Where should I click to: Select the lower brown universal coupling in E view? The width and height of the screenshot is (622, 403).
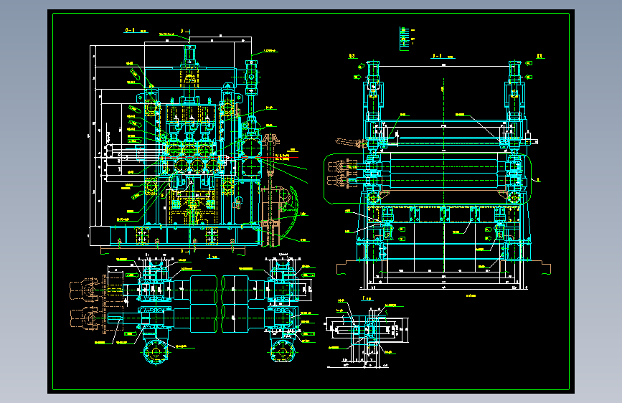pos(85,318)
